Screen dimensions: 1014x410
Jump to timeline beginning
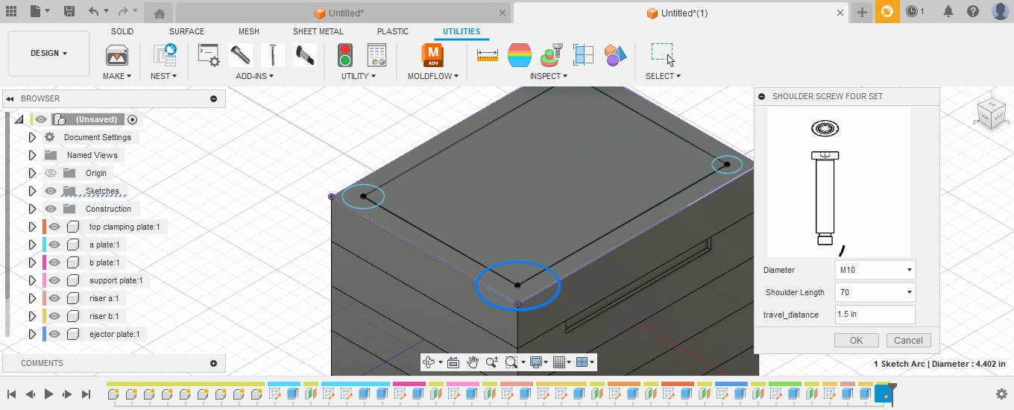click(x=12, y=394)
